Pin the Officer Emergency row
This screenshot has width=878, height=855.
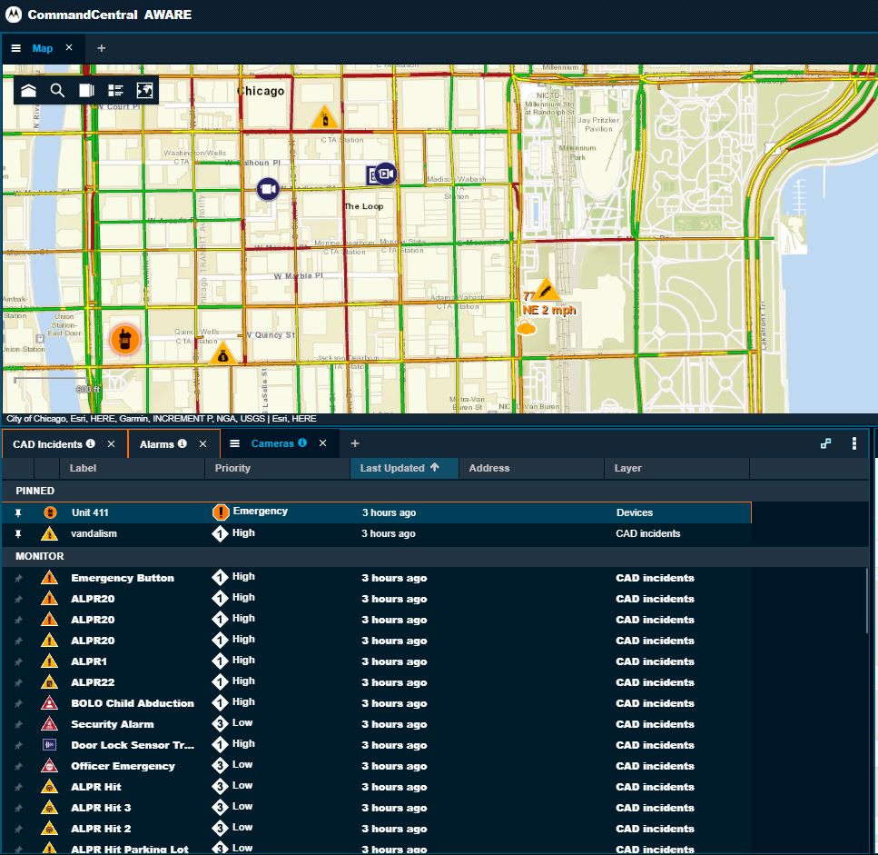point(18,767)
